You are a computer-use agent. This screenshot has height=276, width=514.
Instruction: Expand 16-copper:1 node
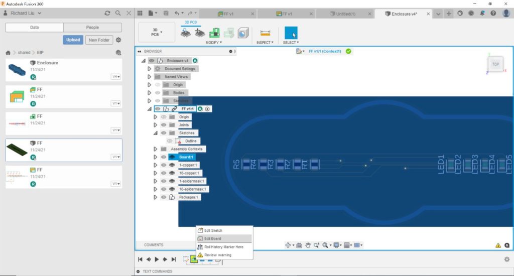pos(156,173)
